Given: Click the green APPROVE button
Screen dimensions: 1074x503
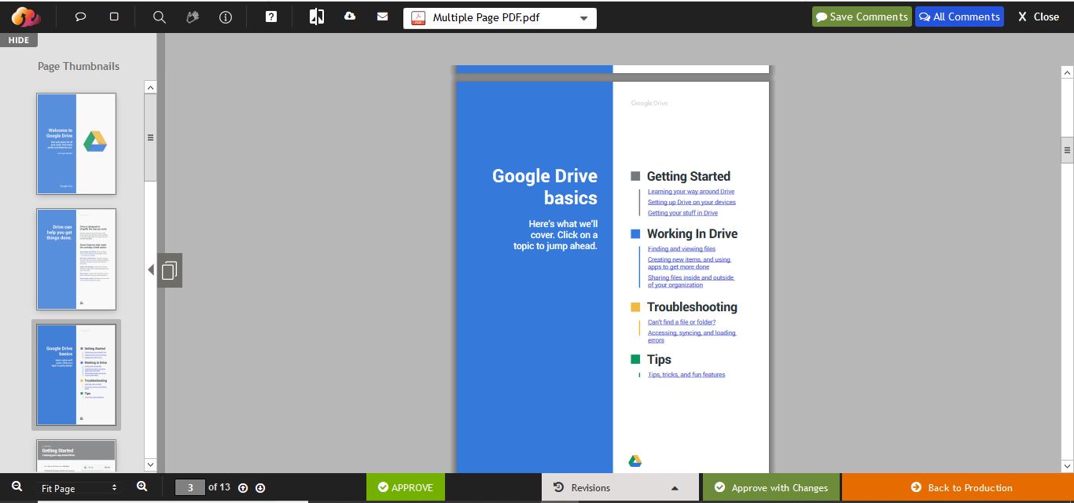Looking at the screenshot, I should click(406, 487).
